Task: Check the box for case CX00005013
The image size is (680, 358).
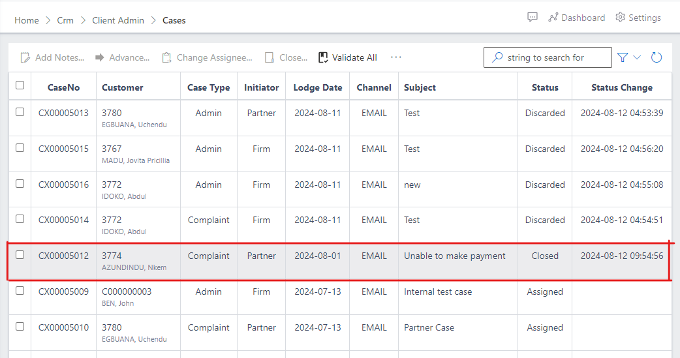Action: [x=20, y=112]
